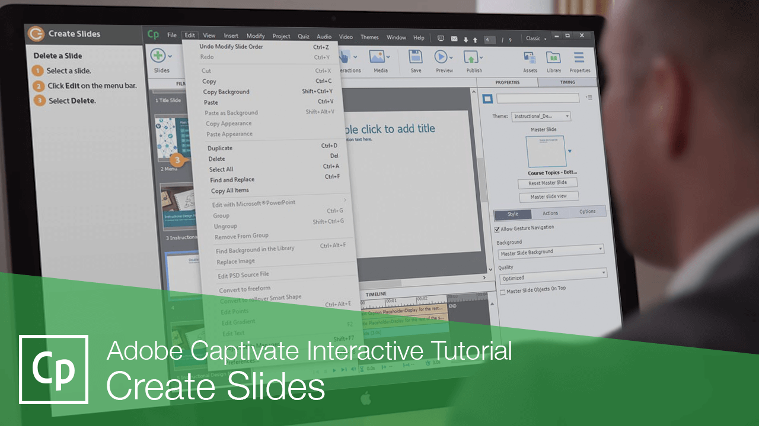
Task: Choose Copy Background menu entry
Action: (x=226, y=92)
